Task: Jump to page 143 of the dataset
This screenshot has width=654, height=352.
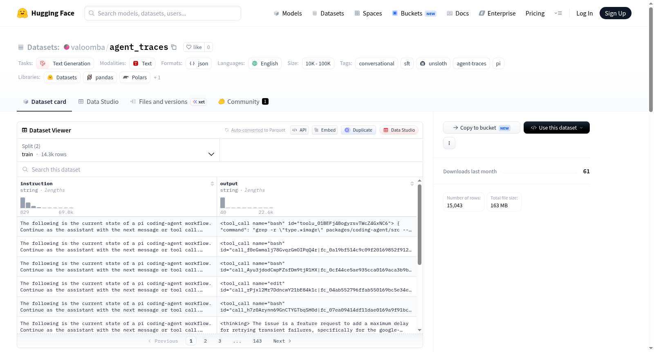Action: (x=257, y=341)
